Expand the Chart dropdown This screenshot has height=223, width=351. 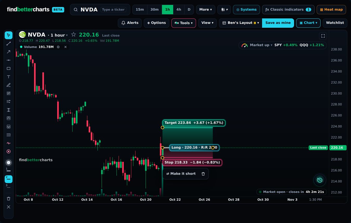[308, 23]
